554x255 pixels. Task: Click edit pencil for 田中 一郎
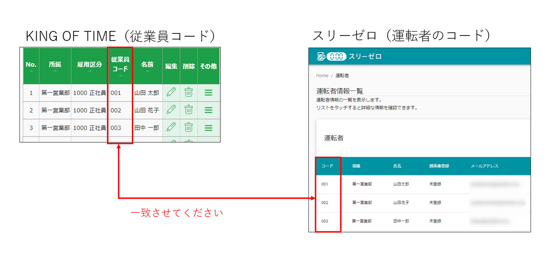click(x=171, y=127)
